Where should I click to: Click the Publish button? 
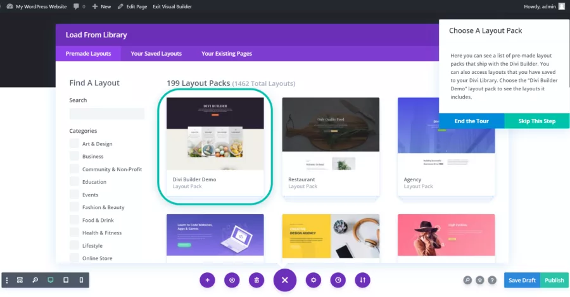pos(554,280)
